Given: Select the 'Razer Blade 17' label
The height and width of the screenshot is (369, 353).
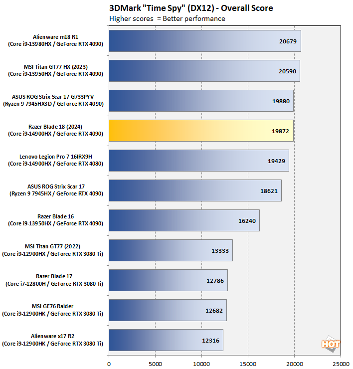Looking at the screenshot, I should coord(54,276).
